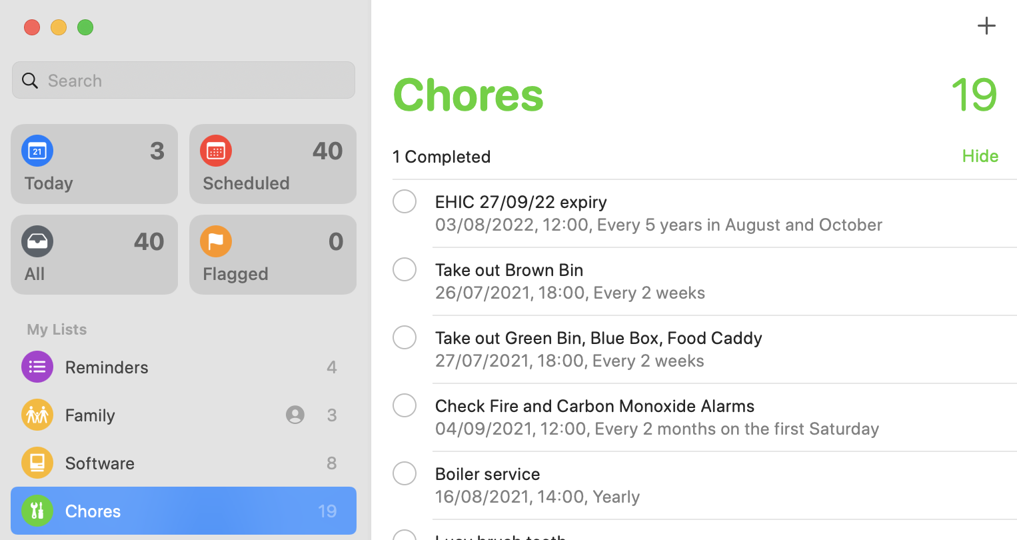The image size is (1017, 540).
Task: Open the orange Flagged flag icon
Action: click(216, 241)
